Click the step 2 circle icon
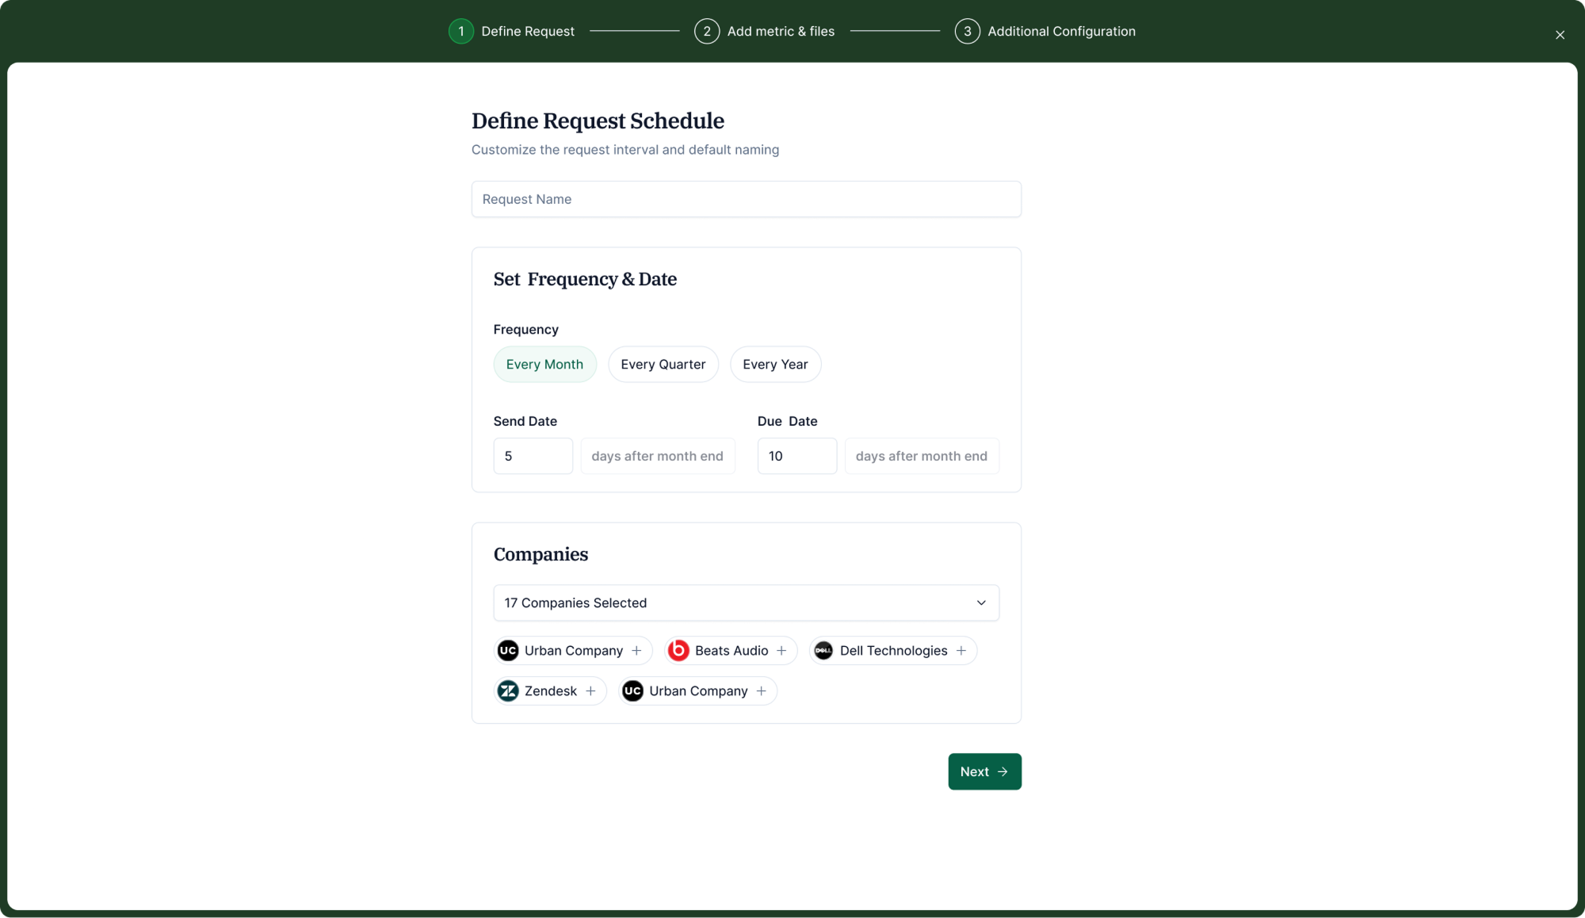The height and width of the screenshot is (918, 1585). tap(707, 31)
